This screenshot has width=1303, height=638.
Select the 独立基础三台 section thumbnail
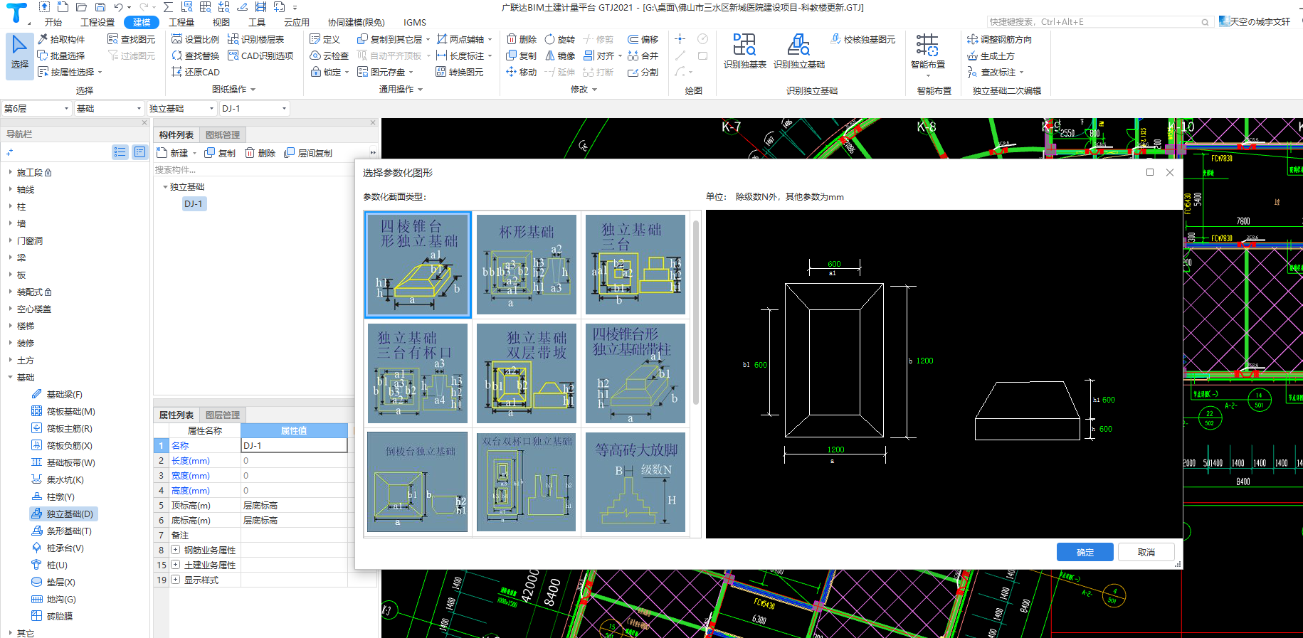635,265
